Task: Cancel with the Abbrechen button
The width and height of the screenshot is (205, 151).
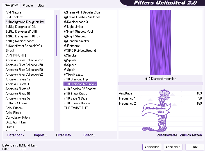Action: click(x=173, y=147)
